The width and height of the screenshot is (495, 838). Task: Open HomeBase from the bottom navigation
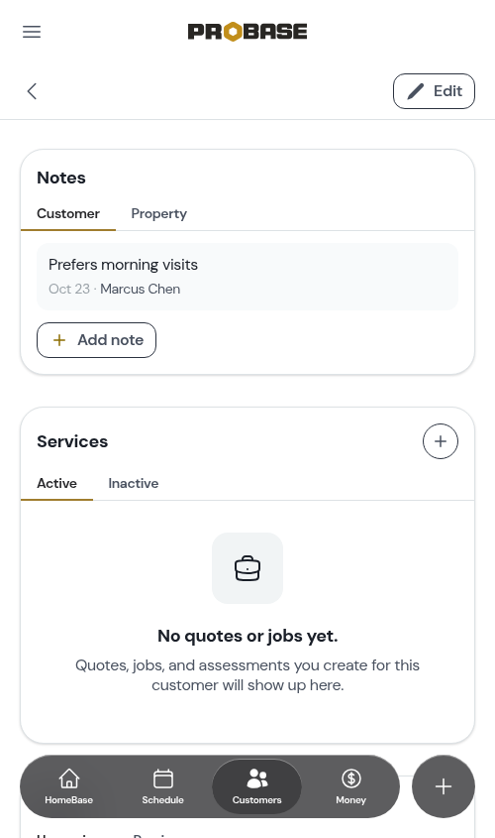point(69,786)
